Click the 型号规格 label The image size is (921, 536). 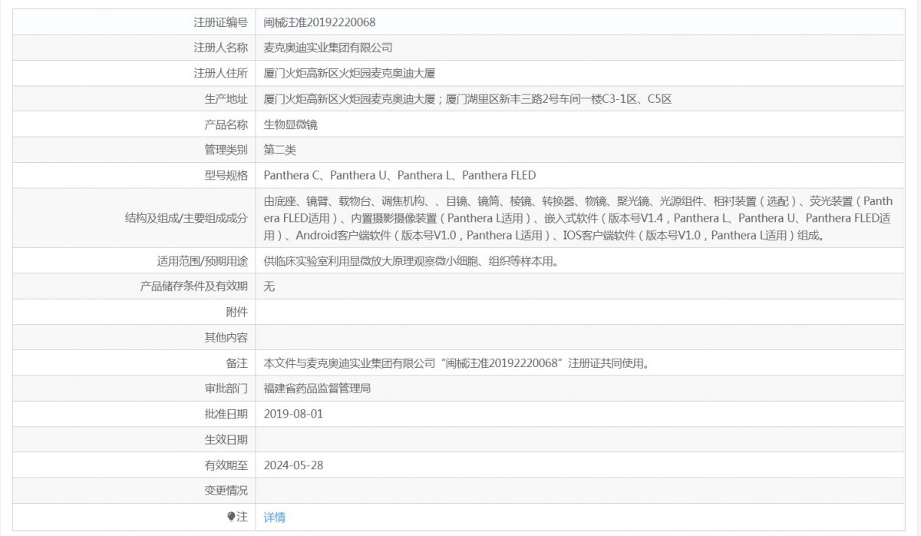click(226, 175)
